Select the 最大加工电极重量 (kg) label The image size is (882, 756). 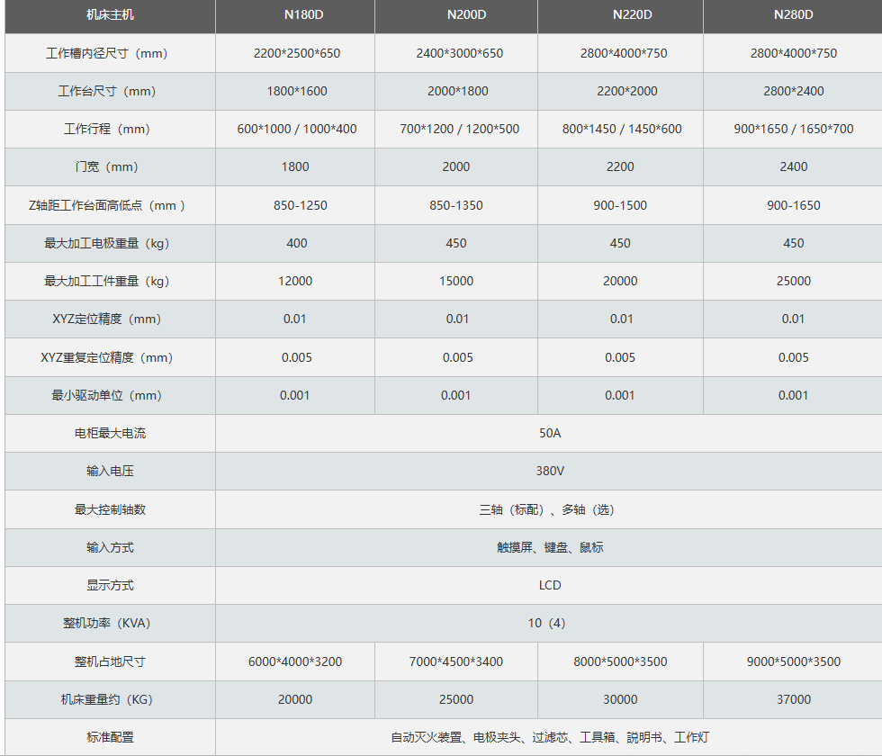[x=107, y=243]
